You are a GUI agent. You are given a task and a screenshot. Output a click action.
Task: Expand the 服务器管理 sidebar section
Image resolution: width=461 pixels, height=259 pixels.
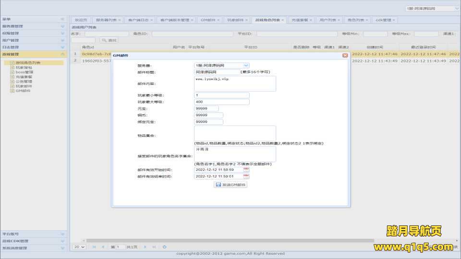click(62, 26)
